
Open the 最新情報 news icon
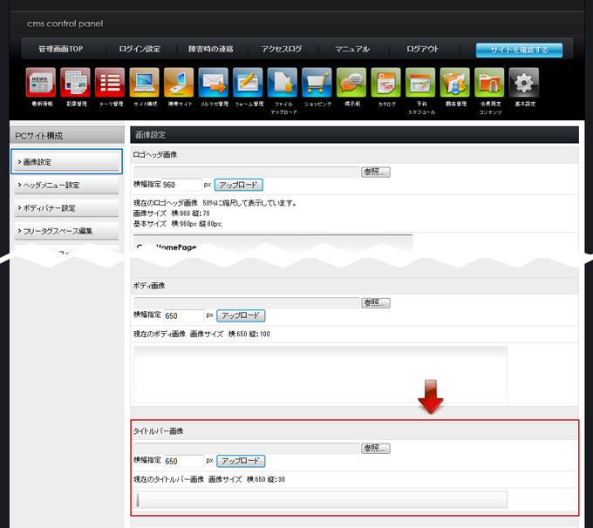tap(41, 83)
